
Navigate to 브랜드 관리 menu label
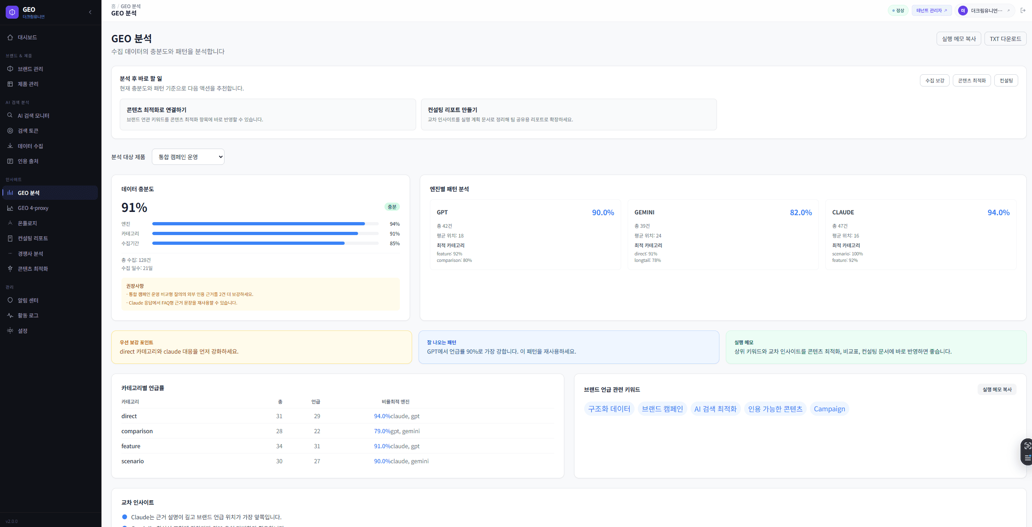[30, 69]
